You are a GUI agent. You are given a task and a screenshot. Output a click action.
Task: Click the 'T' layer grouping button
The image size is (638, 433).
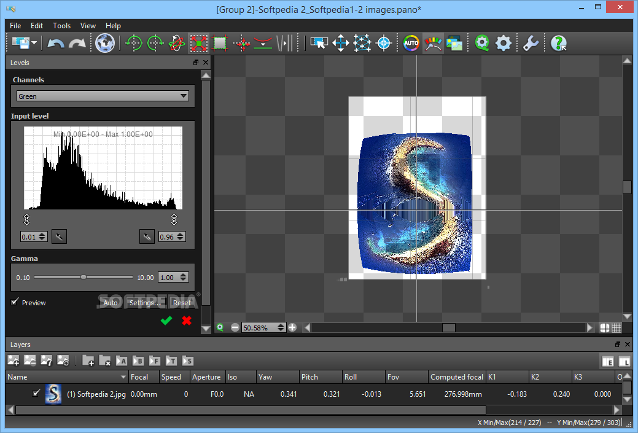tap(171, 361)
